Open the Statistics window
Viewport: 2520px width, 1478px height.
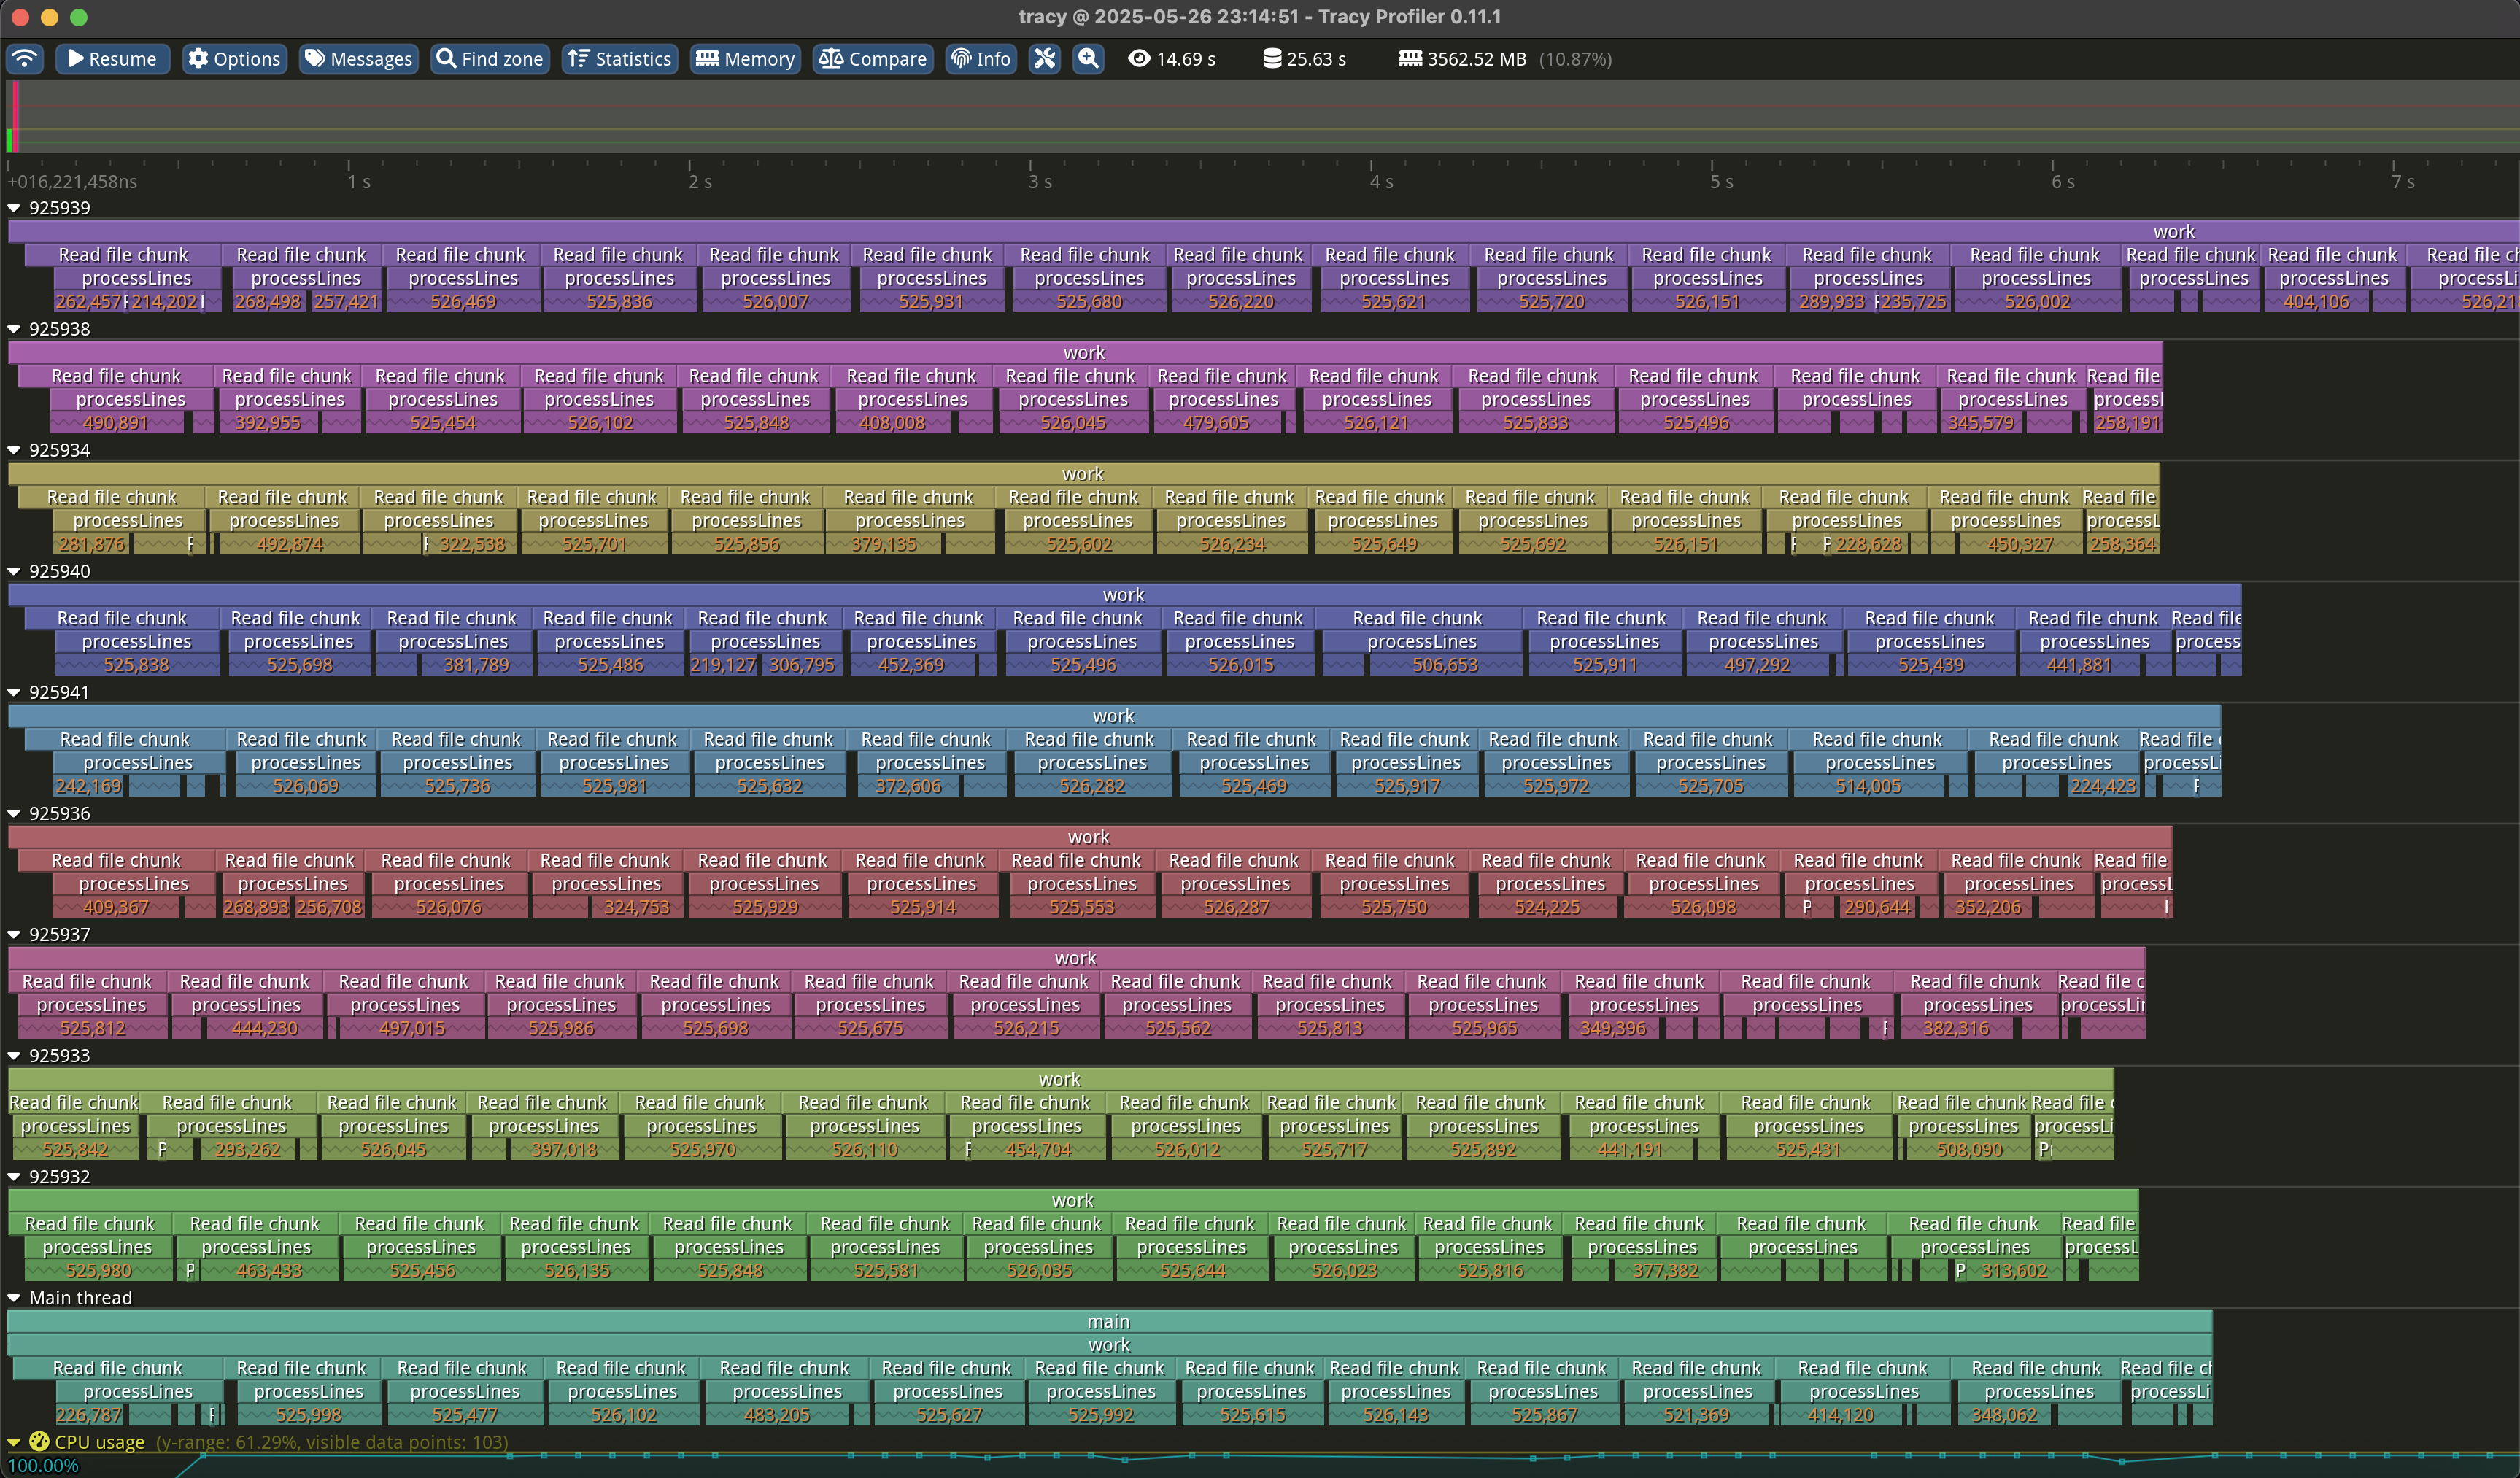(619, 59)
